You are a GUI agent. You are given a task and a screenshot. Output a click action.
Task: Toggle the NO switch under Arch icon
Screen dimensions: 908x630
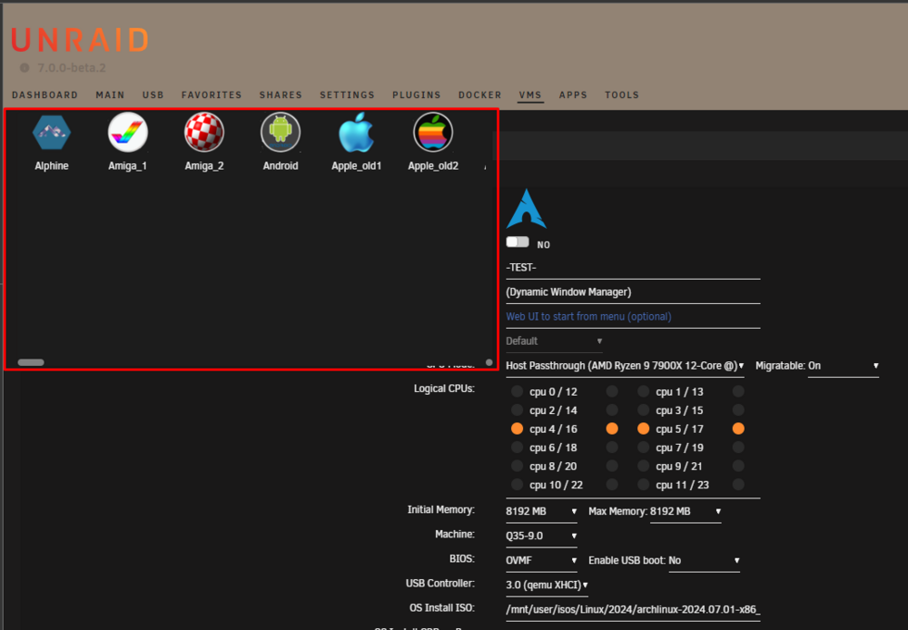click(518, 242)
